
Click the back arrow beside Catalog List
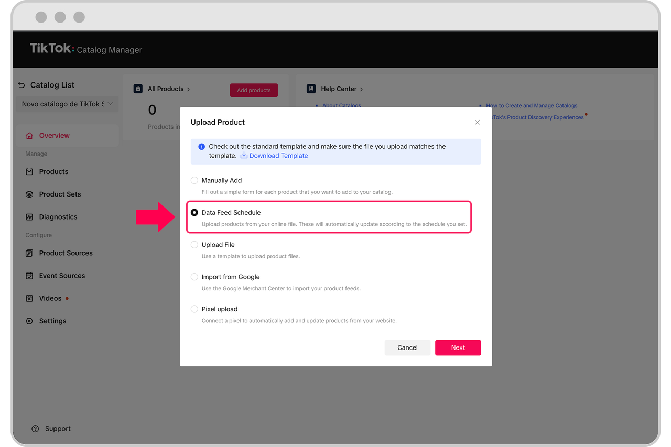21,85
